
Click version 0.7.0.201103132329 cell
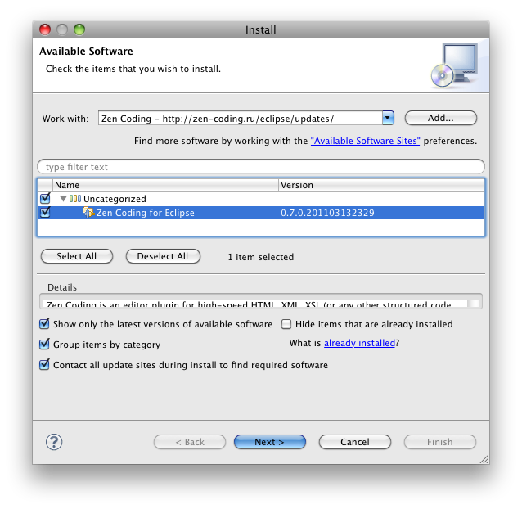tap(327, 213)
